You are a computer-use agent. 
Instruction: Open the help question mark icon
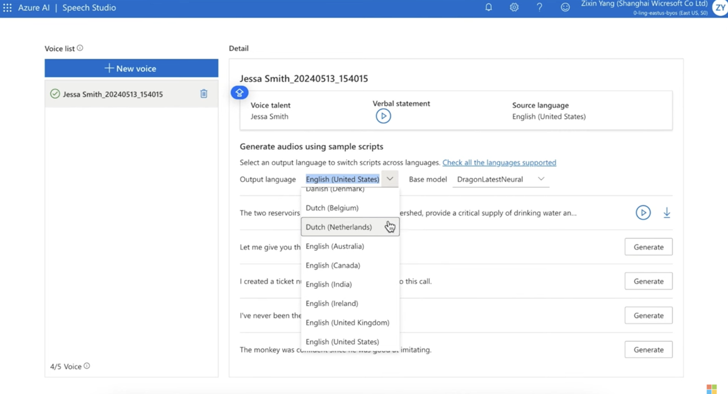click(x=539, y=7)
